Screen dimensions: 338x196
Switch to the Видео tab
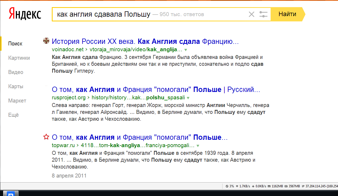pos(16,72)
